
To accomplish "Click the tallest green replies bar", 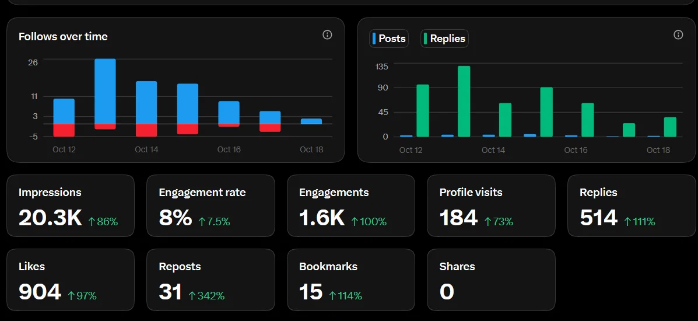I will pyautogui.click(x=464, y=101).
